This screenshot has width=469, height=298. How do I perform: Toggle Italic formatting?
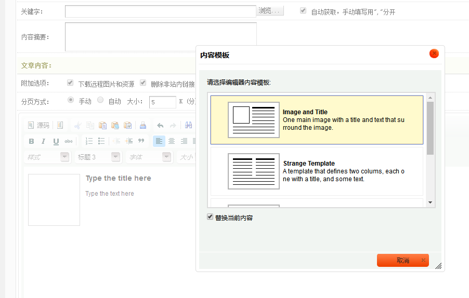point(43,141)
